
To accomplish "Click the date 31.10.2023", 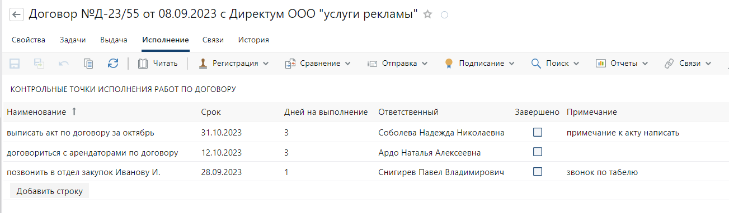I will [x=221, y=133].
